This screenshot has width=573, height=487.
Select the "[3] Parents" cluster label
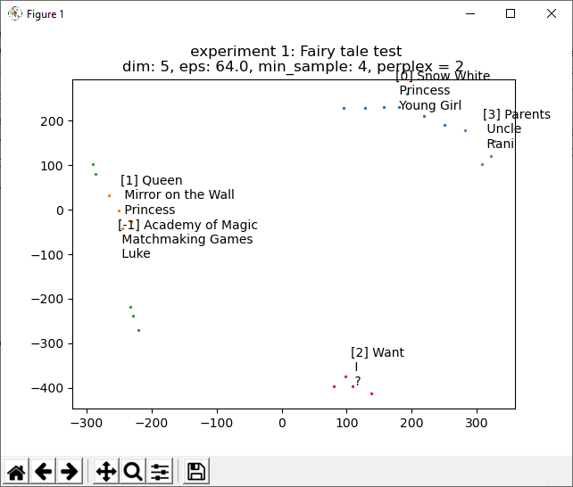click(x=510, y=115)
